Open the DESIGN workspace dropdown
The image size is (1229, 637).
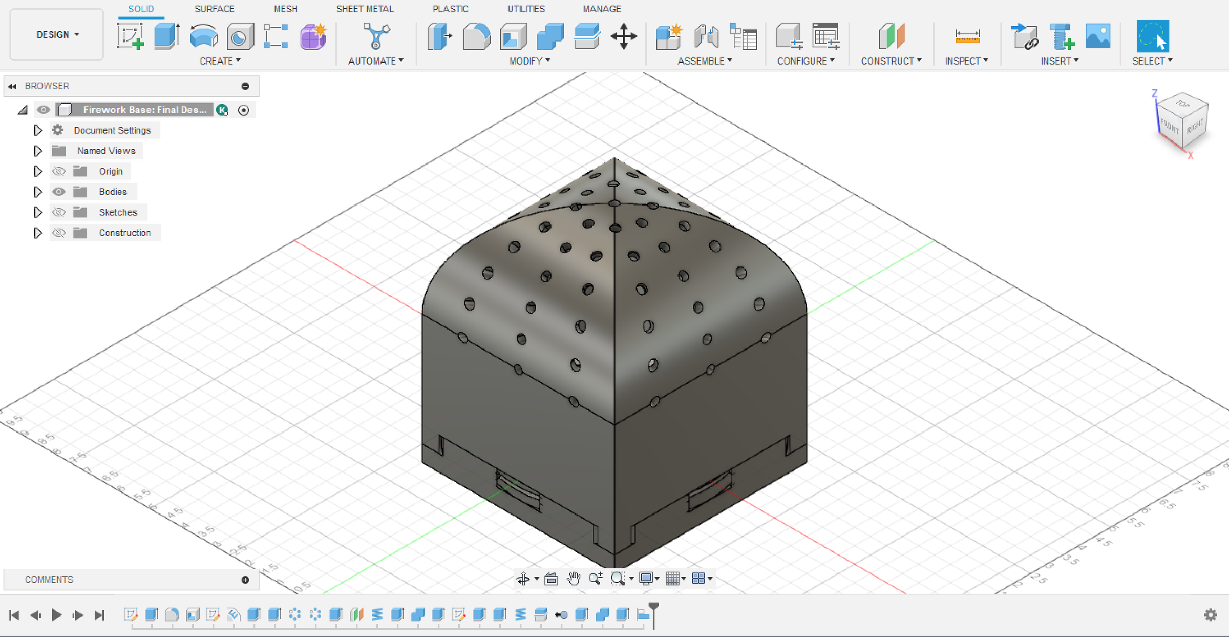pyautogui.click(x=57, y=35)
